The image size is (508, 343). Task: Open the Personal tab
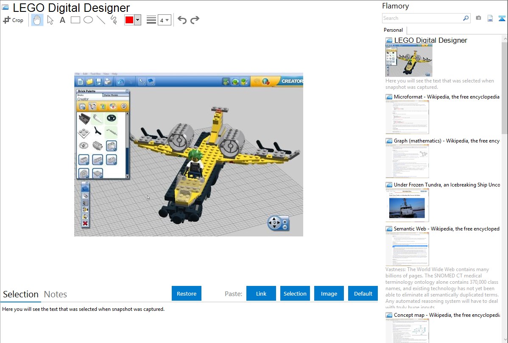(x=393, y=30)
